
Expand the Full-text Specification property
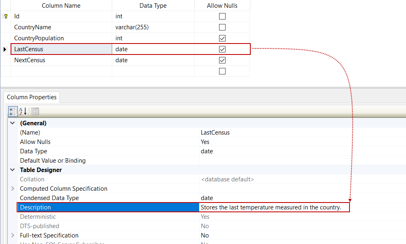pyautogui.click(x=12, y=235)
